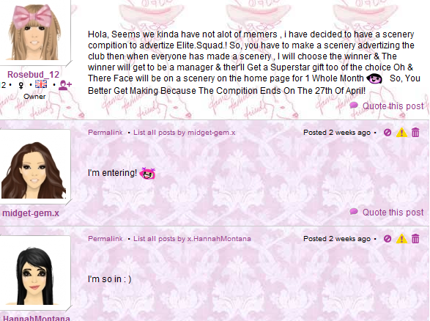The height and width of the screenshot is (321, 430).
Task: Delete x.HannahMontana's post with trash icon
Action: [x=415, y=239]
